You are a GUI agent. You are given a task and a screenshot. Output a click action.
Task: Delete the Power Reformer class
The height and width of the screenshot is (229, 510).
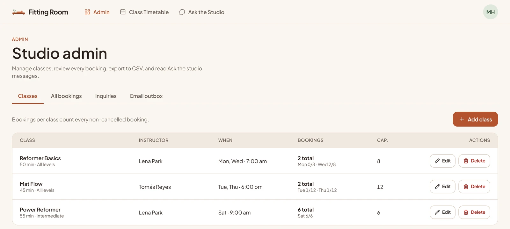[474, 212]
